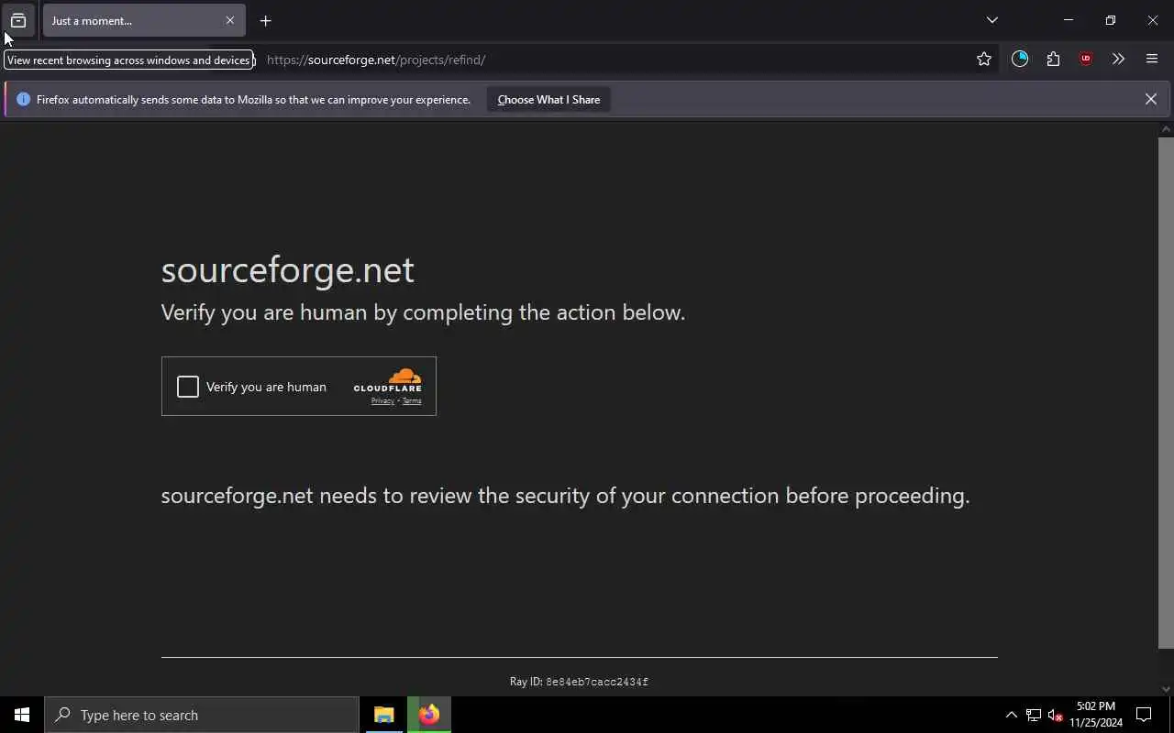Open File Explorer from the taskbar

(x=384, y=715)
